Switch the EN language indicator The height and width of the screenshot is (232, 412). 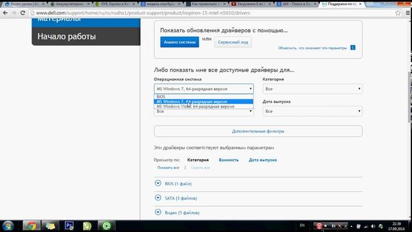click(x=302, y=226)
